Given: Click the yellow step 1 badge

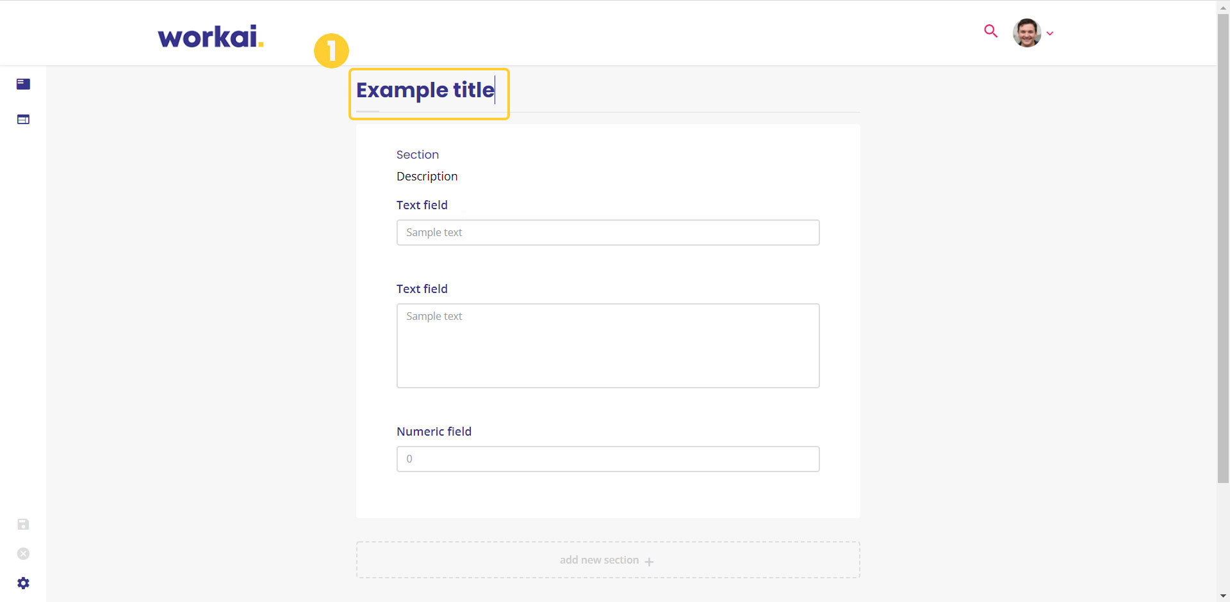Looking at the screenshot, I should pos(331,51).
